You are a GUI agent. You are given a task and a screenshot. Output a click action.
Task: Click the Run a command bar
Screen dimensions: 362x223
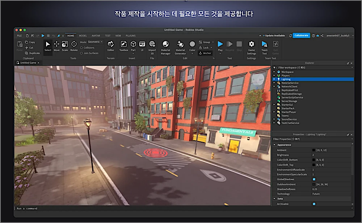tap(184, 208)
